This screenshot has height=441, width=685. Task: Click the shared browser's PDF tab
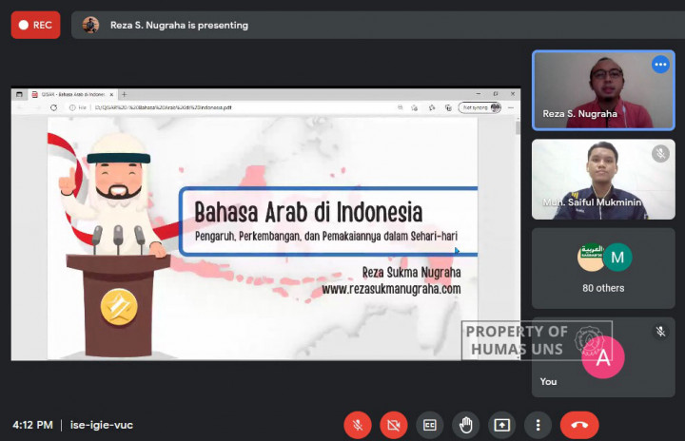click(72, 94)
